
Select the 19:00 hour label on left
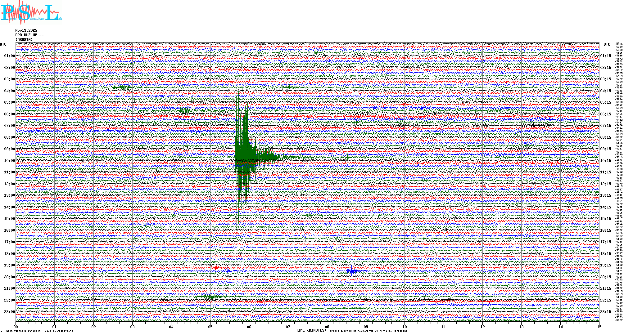click(9, 265)
